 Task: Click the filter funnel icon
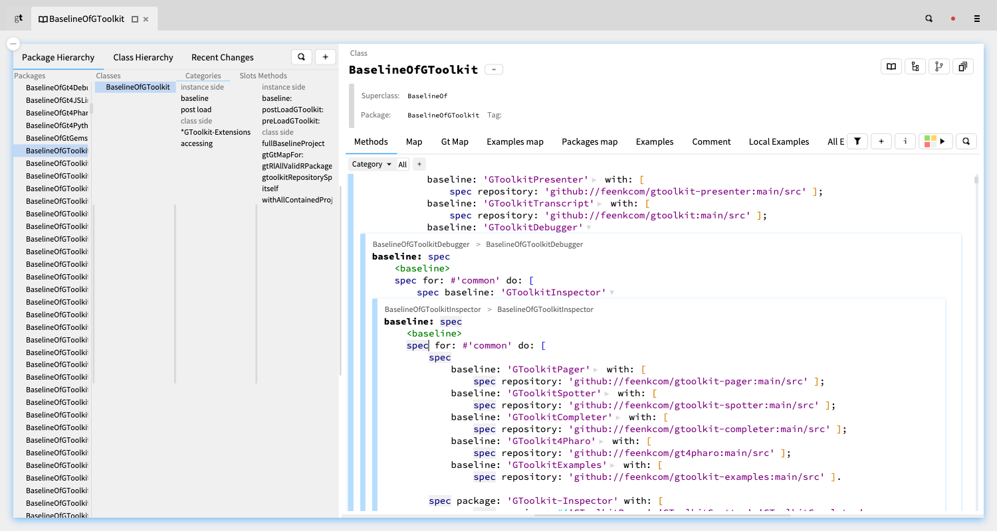coord(857,141)
